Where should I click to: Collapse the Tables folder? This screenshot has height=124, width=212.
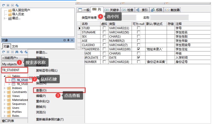point(4,76)
